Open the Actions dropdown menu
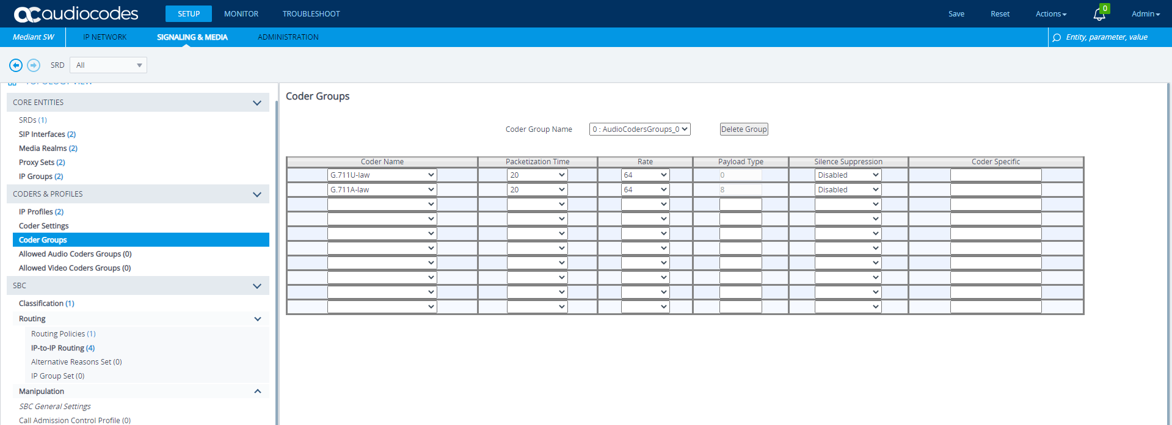The width and height of the screenshot is (1172, 425). pos(1051,13)
